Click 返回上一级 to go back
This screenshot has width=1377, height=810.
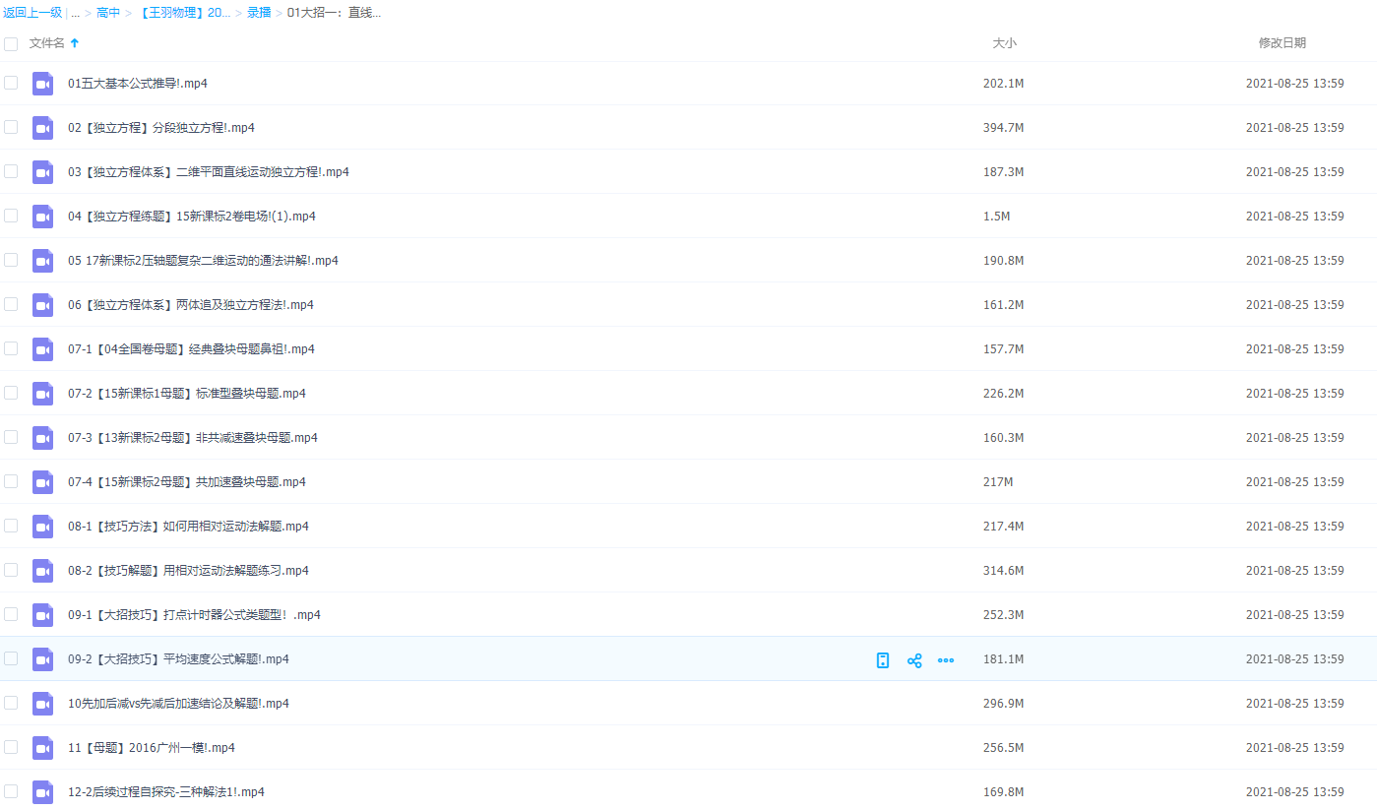[x=32, y=13]
